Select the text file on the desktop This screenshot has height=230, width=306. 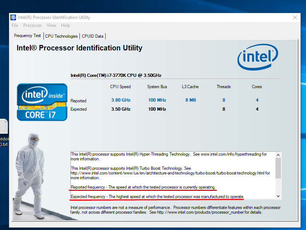pos(4,132)
